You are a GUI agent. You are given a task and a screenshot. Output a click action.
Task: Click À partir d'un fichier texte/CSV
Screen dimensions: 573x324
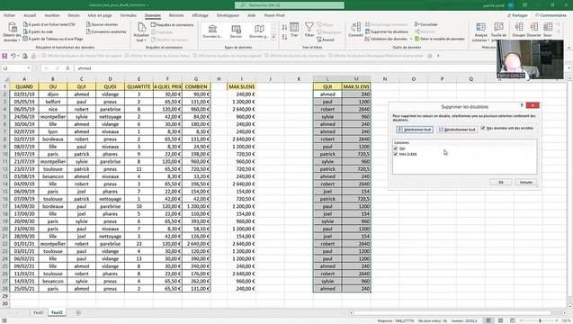tap(49, 24)
